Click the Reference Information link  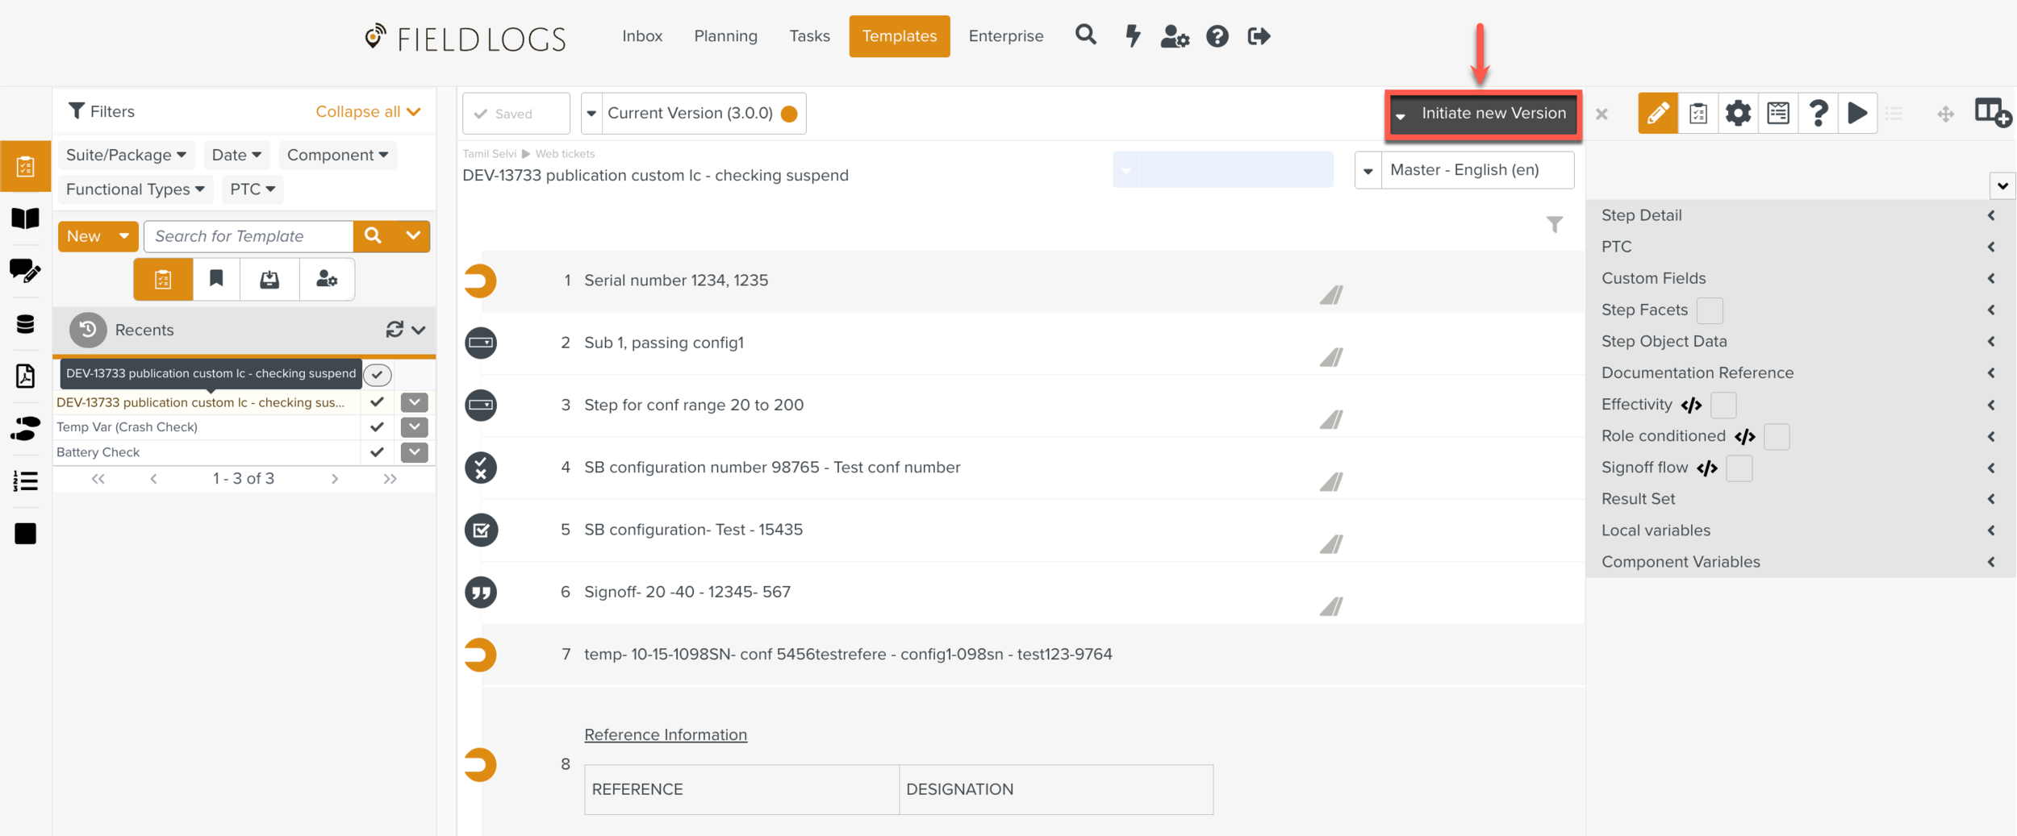pos(665,734)
